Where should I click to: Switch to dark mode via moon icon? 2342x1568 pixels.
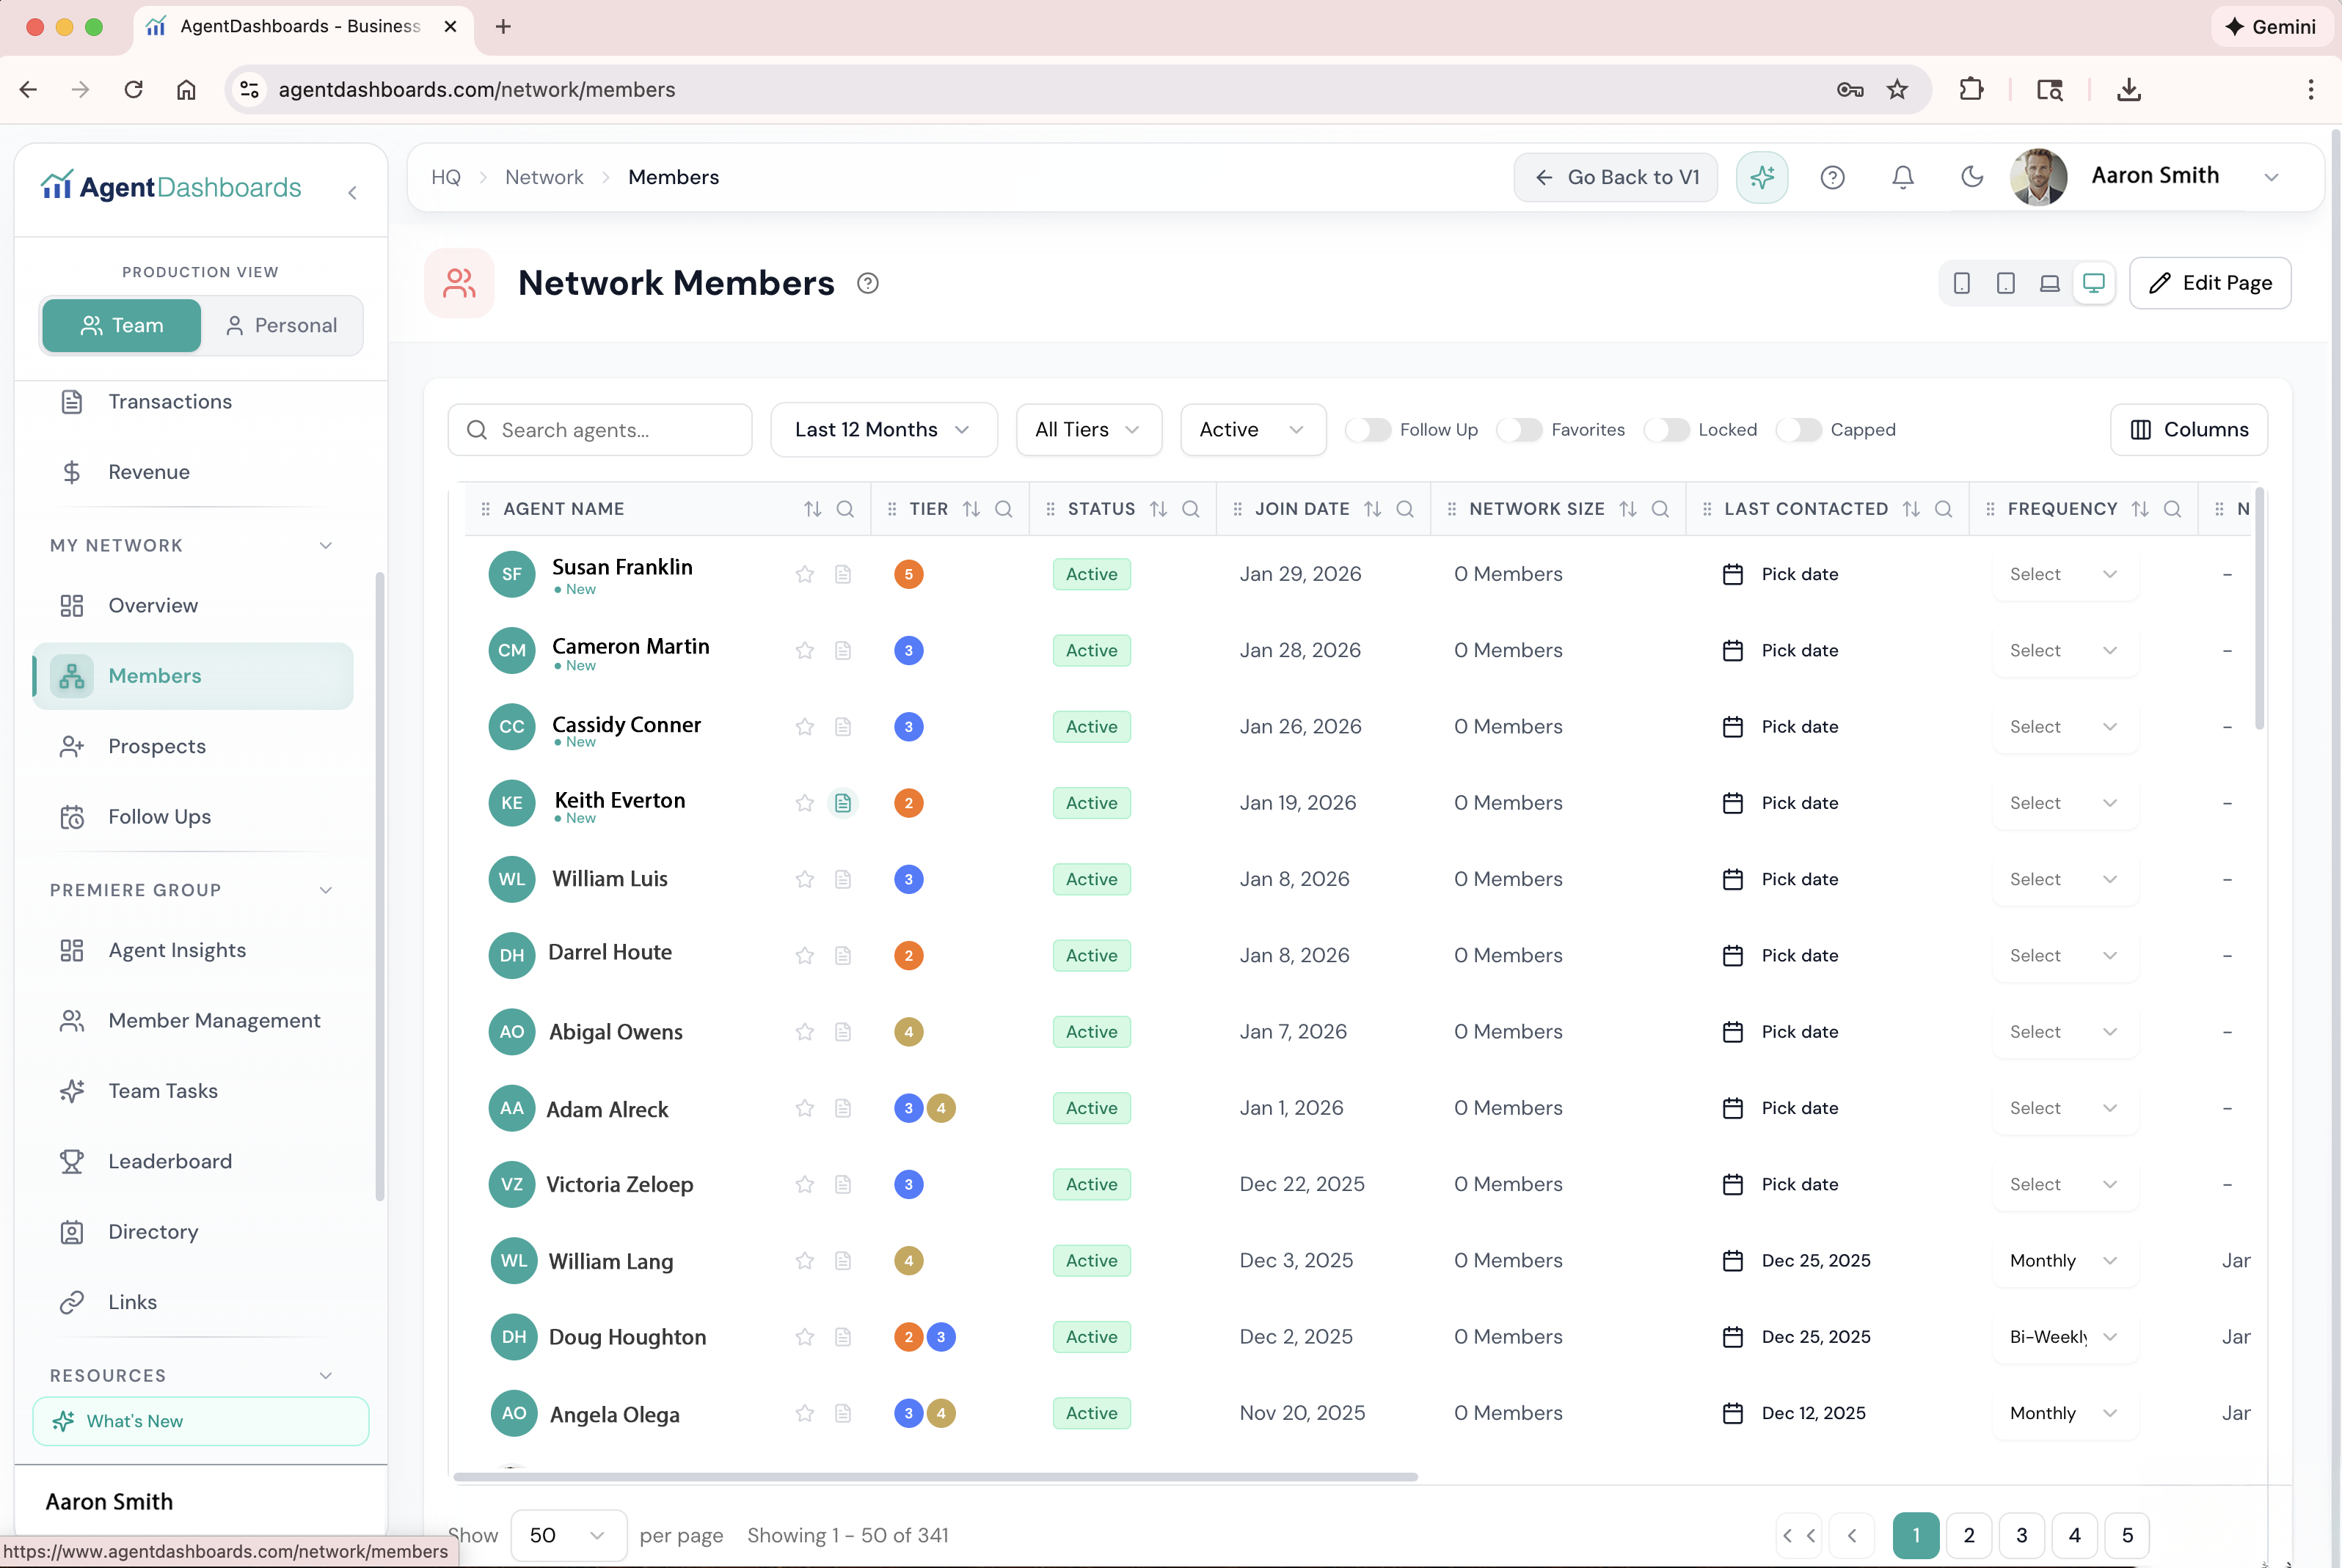(1970, 177)
